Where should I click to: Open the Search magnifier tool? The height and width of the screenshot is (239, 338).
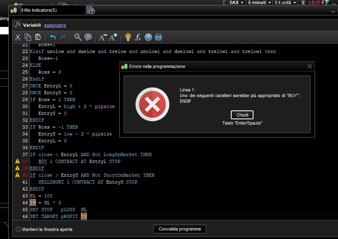[78, 37]
